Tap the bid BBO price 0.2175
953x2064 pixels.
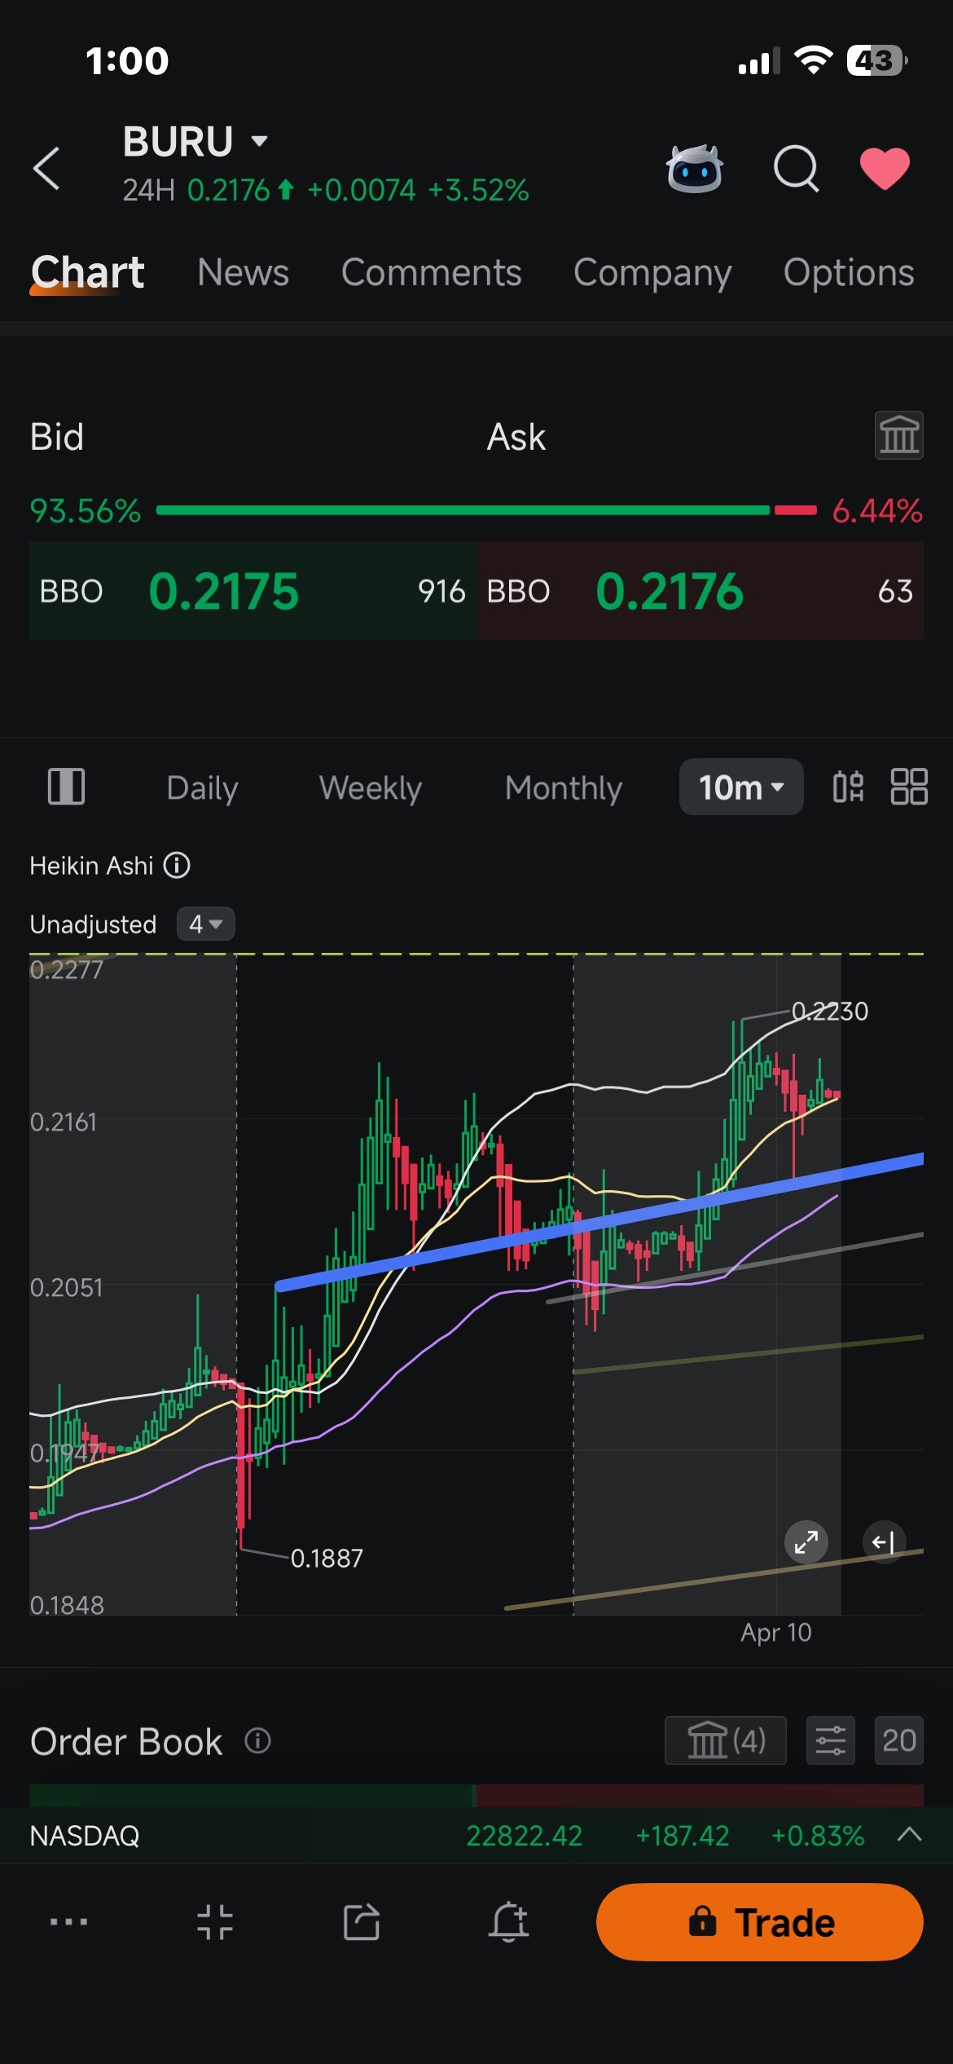224,591
